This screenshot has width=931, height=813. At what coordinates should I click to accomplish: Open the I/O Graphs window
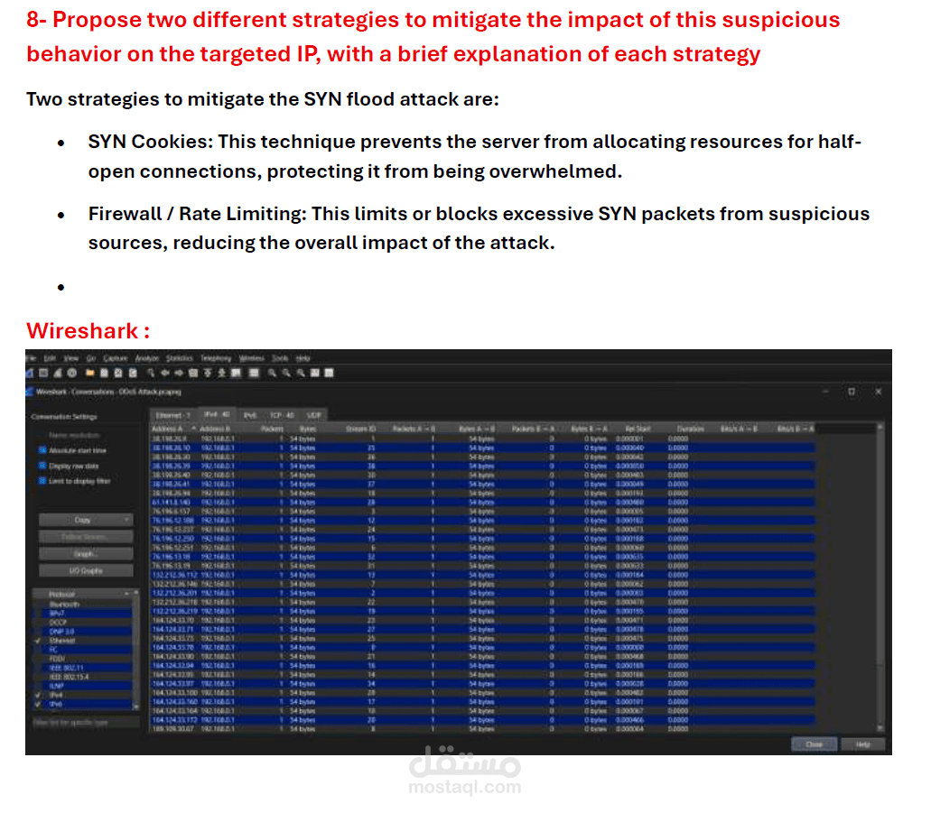[85, 570]
